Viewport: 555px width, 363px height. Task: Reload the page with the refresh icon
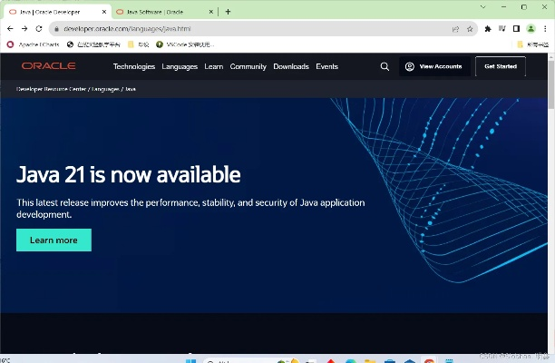tap(39, 29)
